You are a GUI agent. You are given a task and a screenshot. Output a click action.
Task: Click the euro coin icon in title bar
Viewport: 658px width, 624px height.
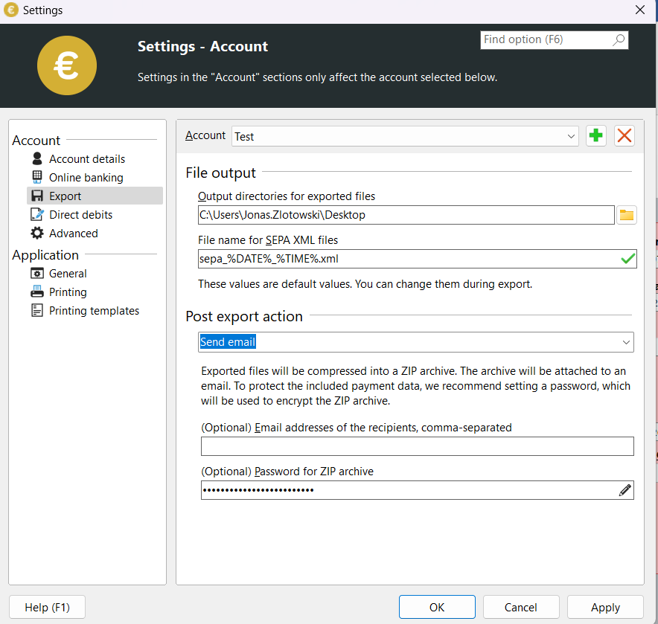pos(11,10)
